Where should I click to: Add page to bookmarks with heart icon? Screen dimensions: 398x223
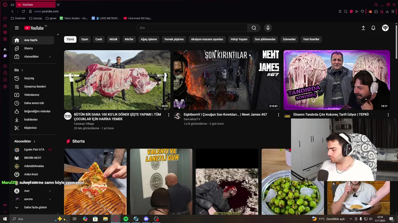(363, 11)
